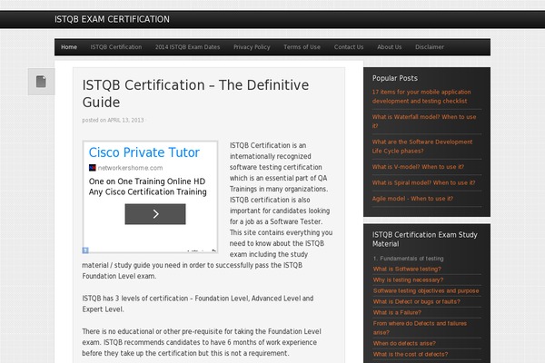
Task: Open the About Us page
Action: pos(390,47)
